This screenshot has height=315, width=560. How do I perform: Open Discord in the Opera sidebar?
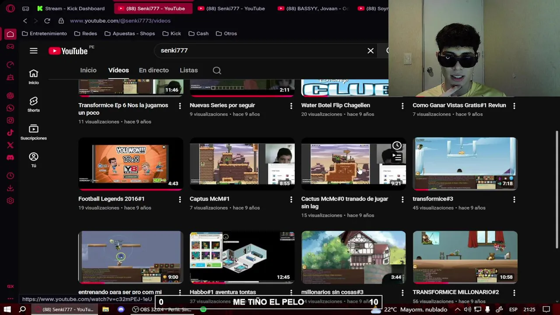10,157
